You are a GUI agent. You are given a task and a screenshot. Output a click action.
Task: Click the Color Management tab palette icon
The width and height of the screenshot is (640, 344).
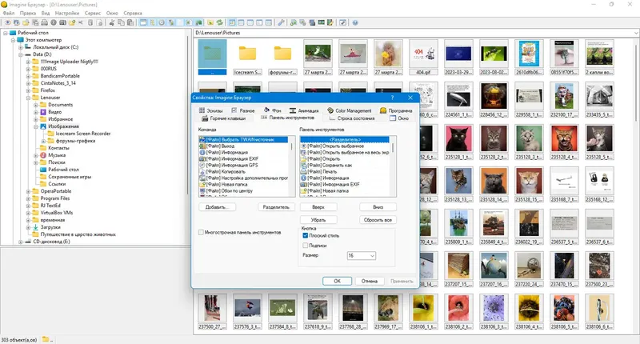[330, 110]
